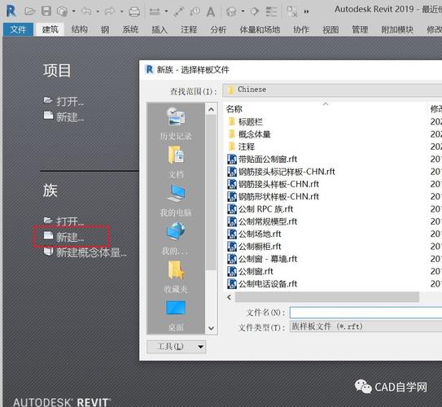Click the sidebar scroll up arrow
Viewport: 442px width, 407px height.
point(211,109)
